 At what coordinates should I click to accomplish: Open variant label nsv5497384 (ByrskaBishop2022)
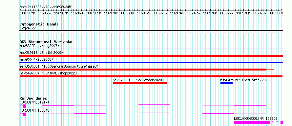click(x=48, y=73)
